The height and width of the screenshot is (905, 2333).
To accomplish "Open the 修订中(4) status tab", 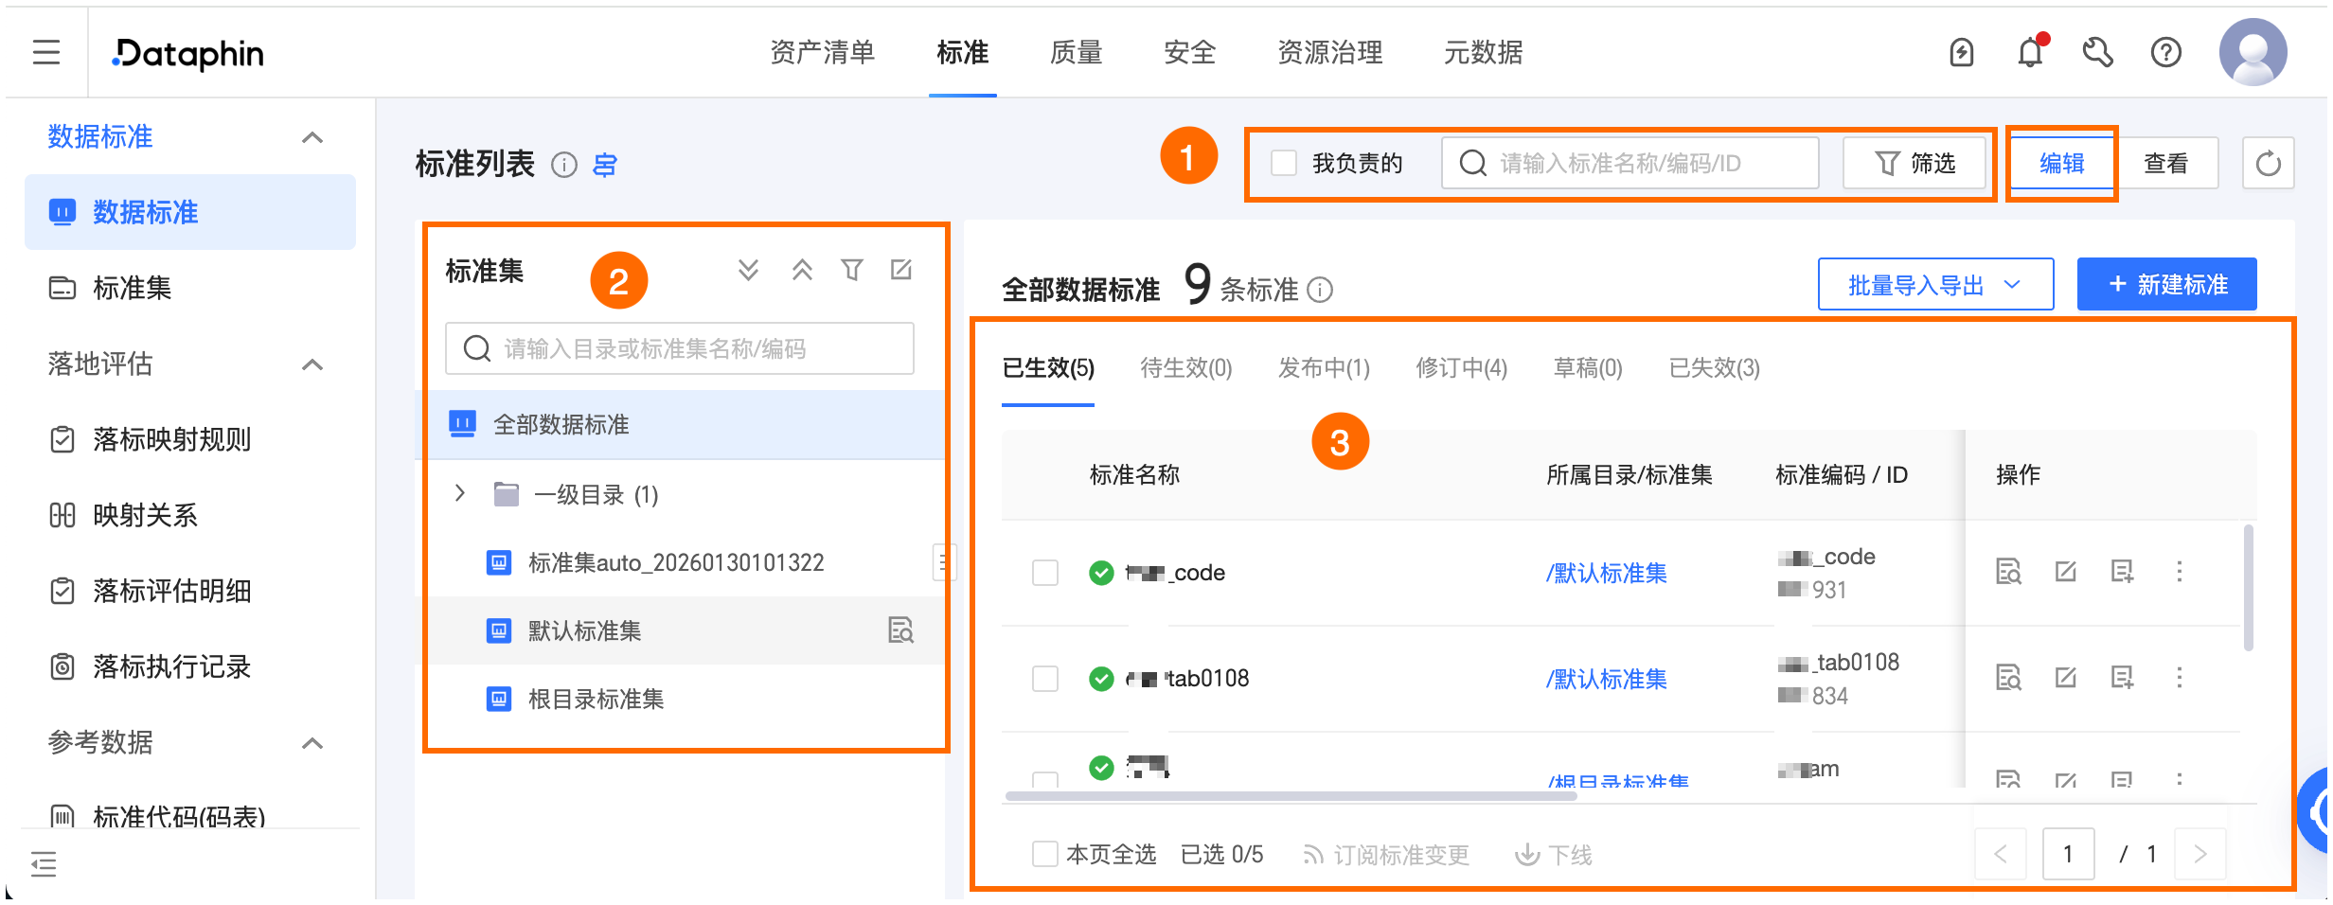I will (1461, 368).
